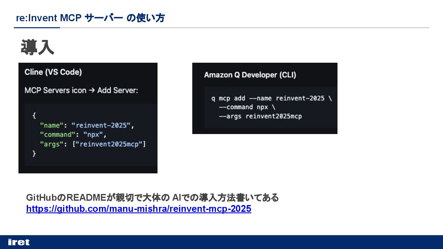Select the '導入' heading
This screenshot has height=249, width=443.
click(x=38, y=47)
